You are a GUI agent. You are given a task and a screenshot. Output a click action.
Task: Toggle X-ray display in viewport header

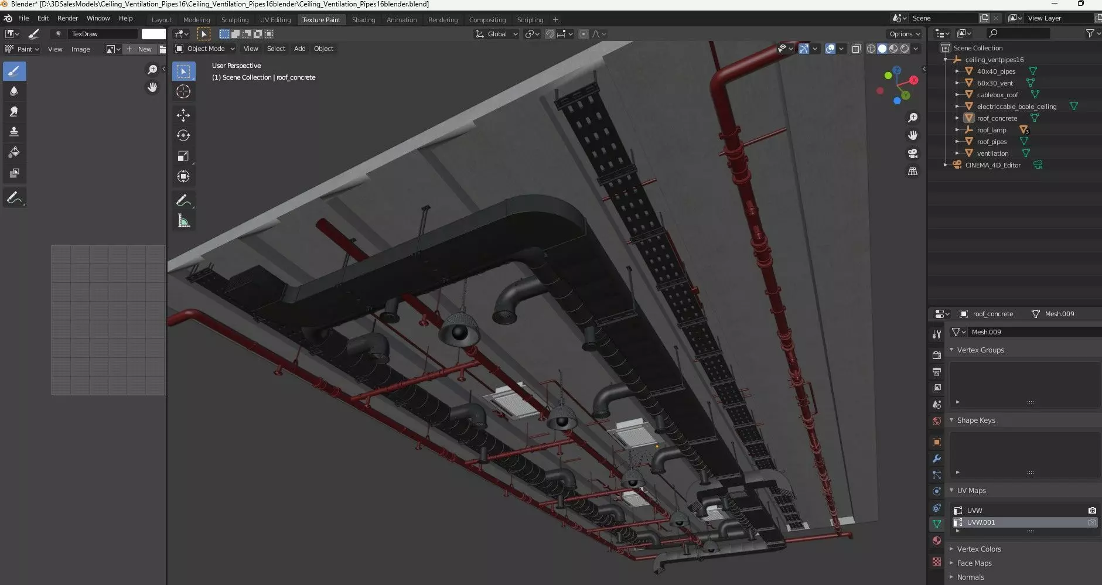tap(856, 49)
